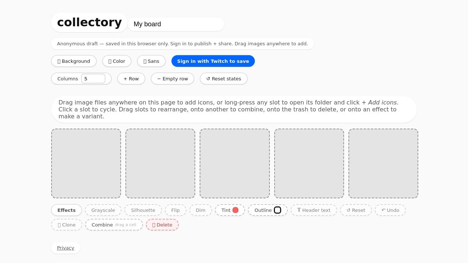The image size is (468, 263).
Task: Apply the Grayscale effect
Action: pos(103,210)
